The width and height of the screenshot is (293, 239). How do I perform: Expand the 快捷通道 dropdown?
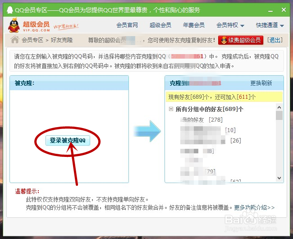[x=270, y=25]
